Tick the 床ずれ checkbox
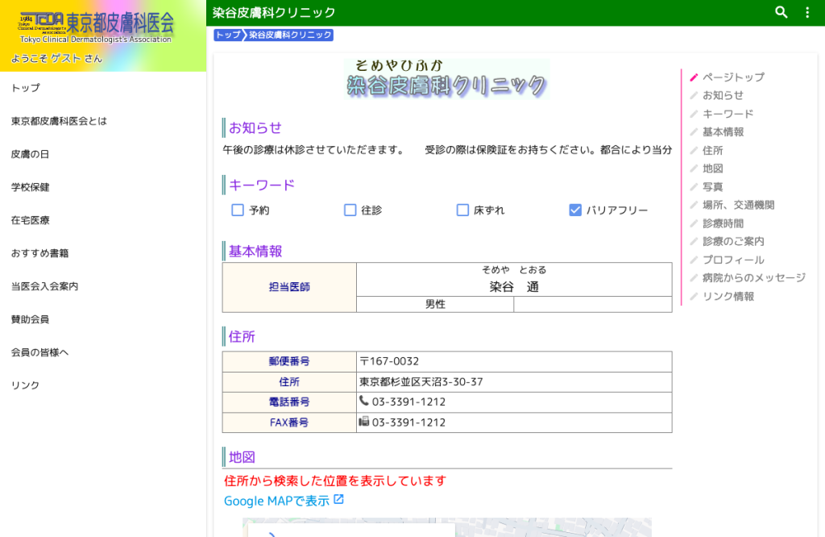This screenshot has height=537, width=825. point(462,210)
